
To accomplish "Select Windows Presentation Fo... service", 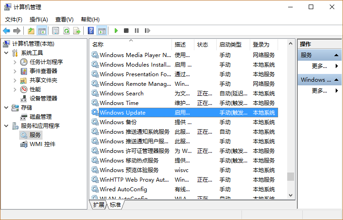I will (x=184, y=74).
